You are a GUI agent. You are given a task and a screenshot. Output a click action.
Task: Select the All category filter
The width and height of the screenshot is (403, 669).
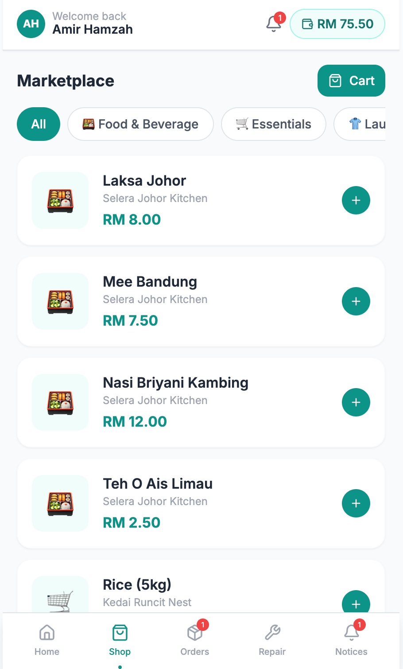pyautogui.click(x=39, y=124)
